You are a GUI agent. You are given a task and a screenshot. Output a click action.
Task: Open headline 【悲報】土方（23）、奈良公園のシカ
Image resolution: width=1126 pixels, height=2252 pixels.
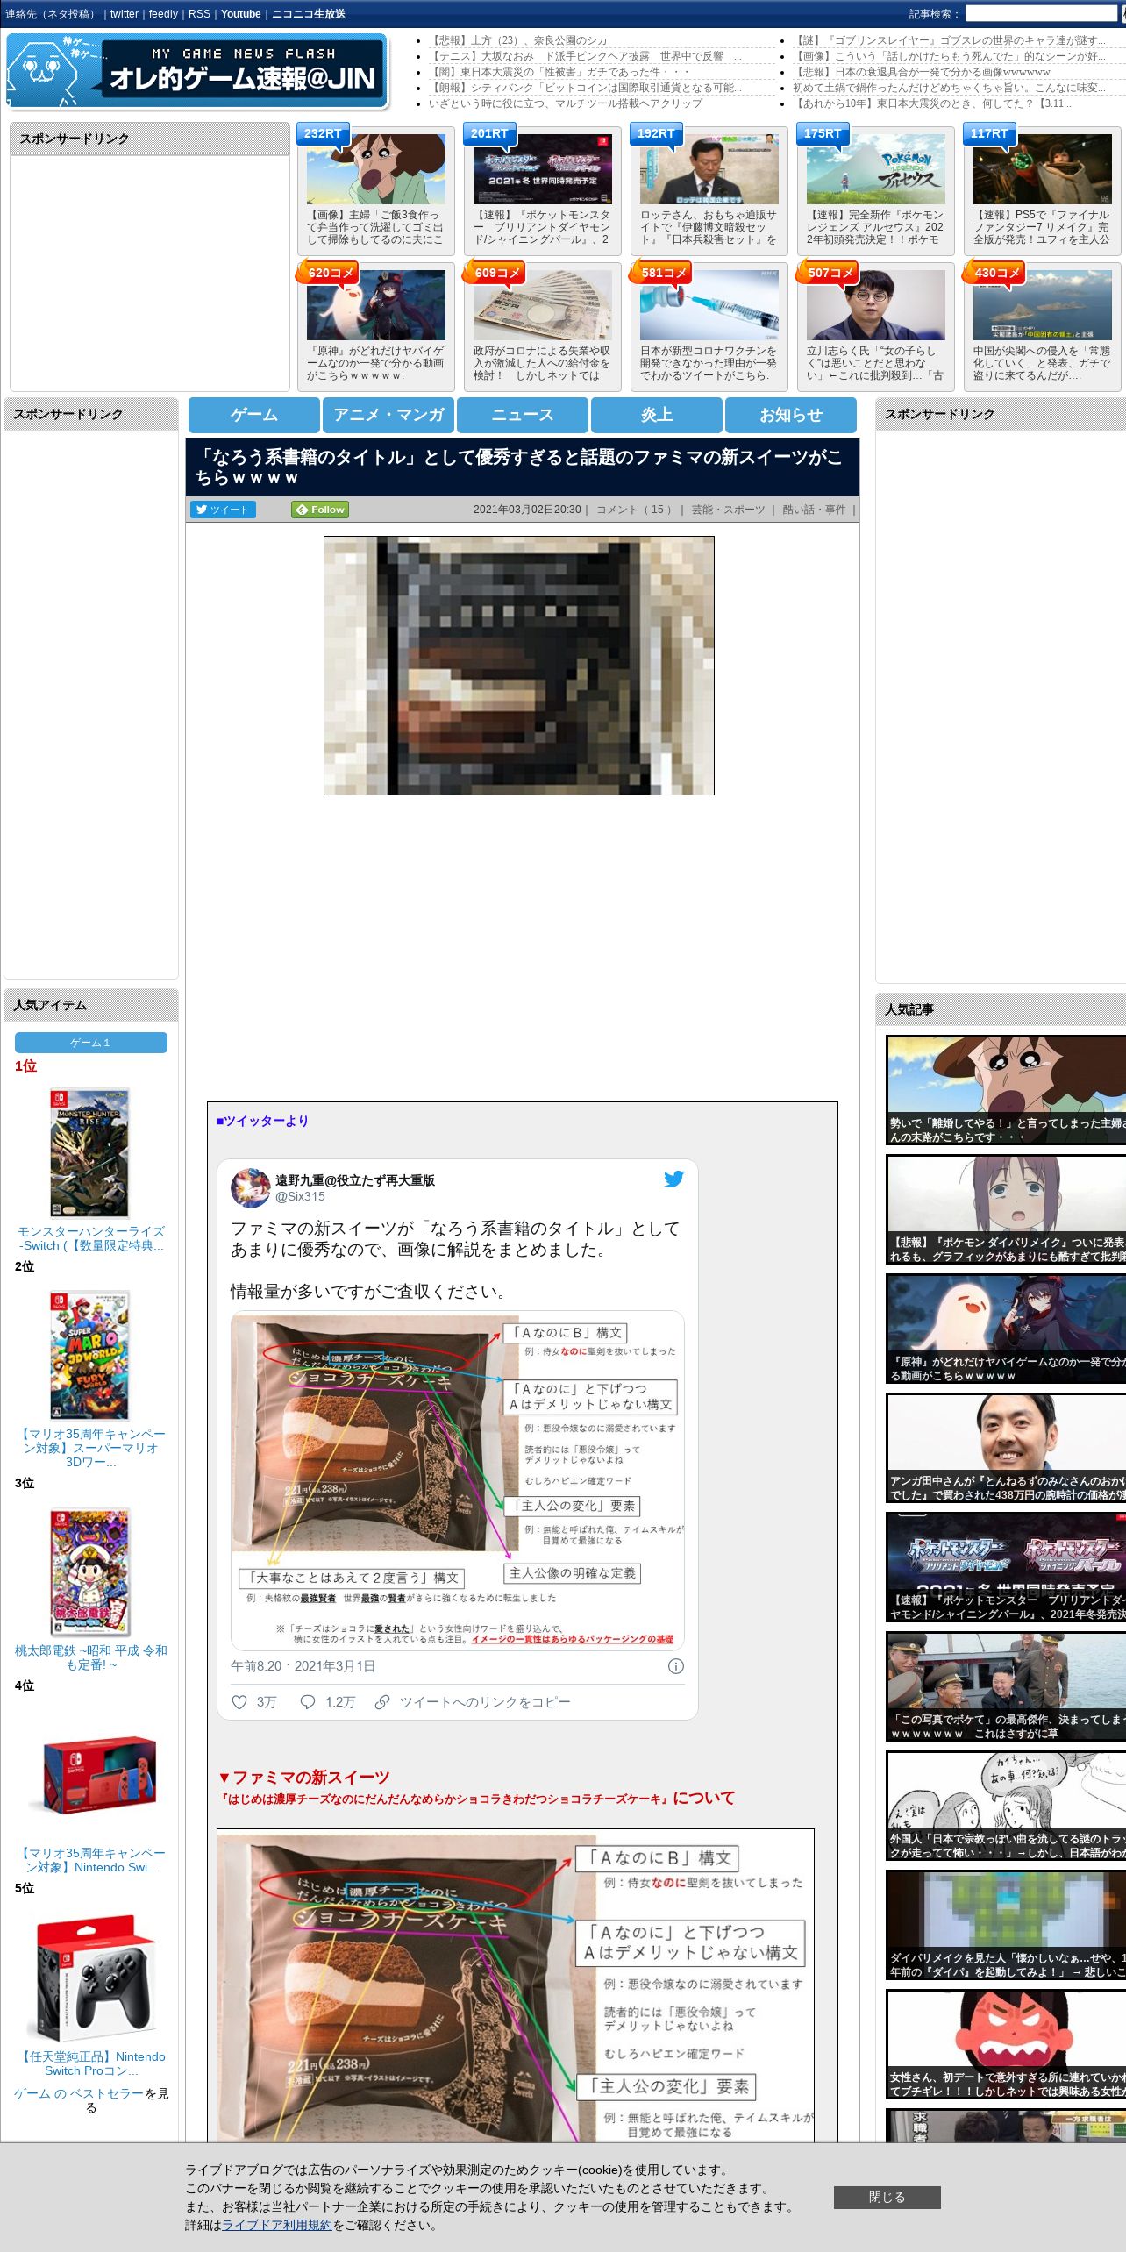[517, 40]
